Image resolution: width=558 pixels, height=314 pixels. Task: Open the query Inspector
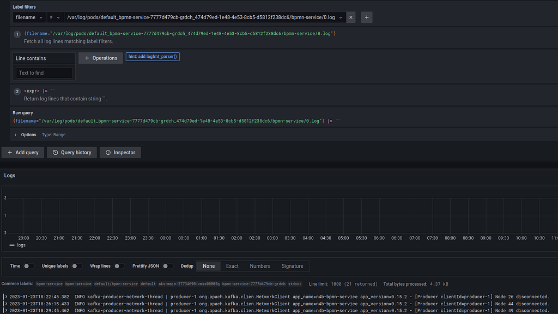[x=120, y=152]
